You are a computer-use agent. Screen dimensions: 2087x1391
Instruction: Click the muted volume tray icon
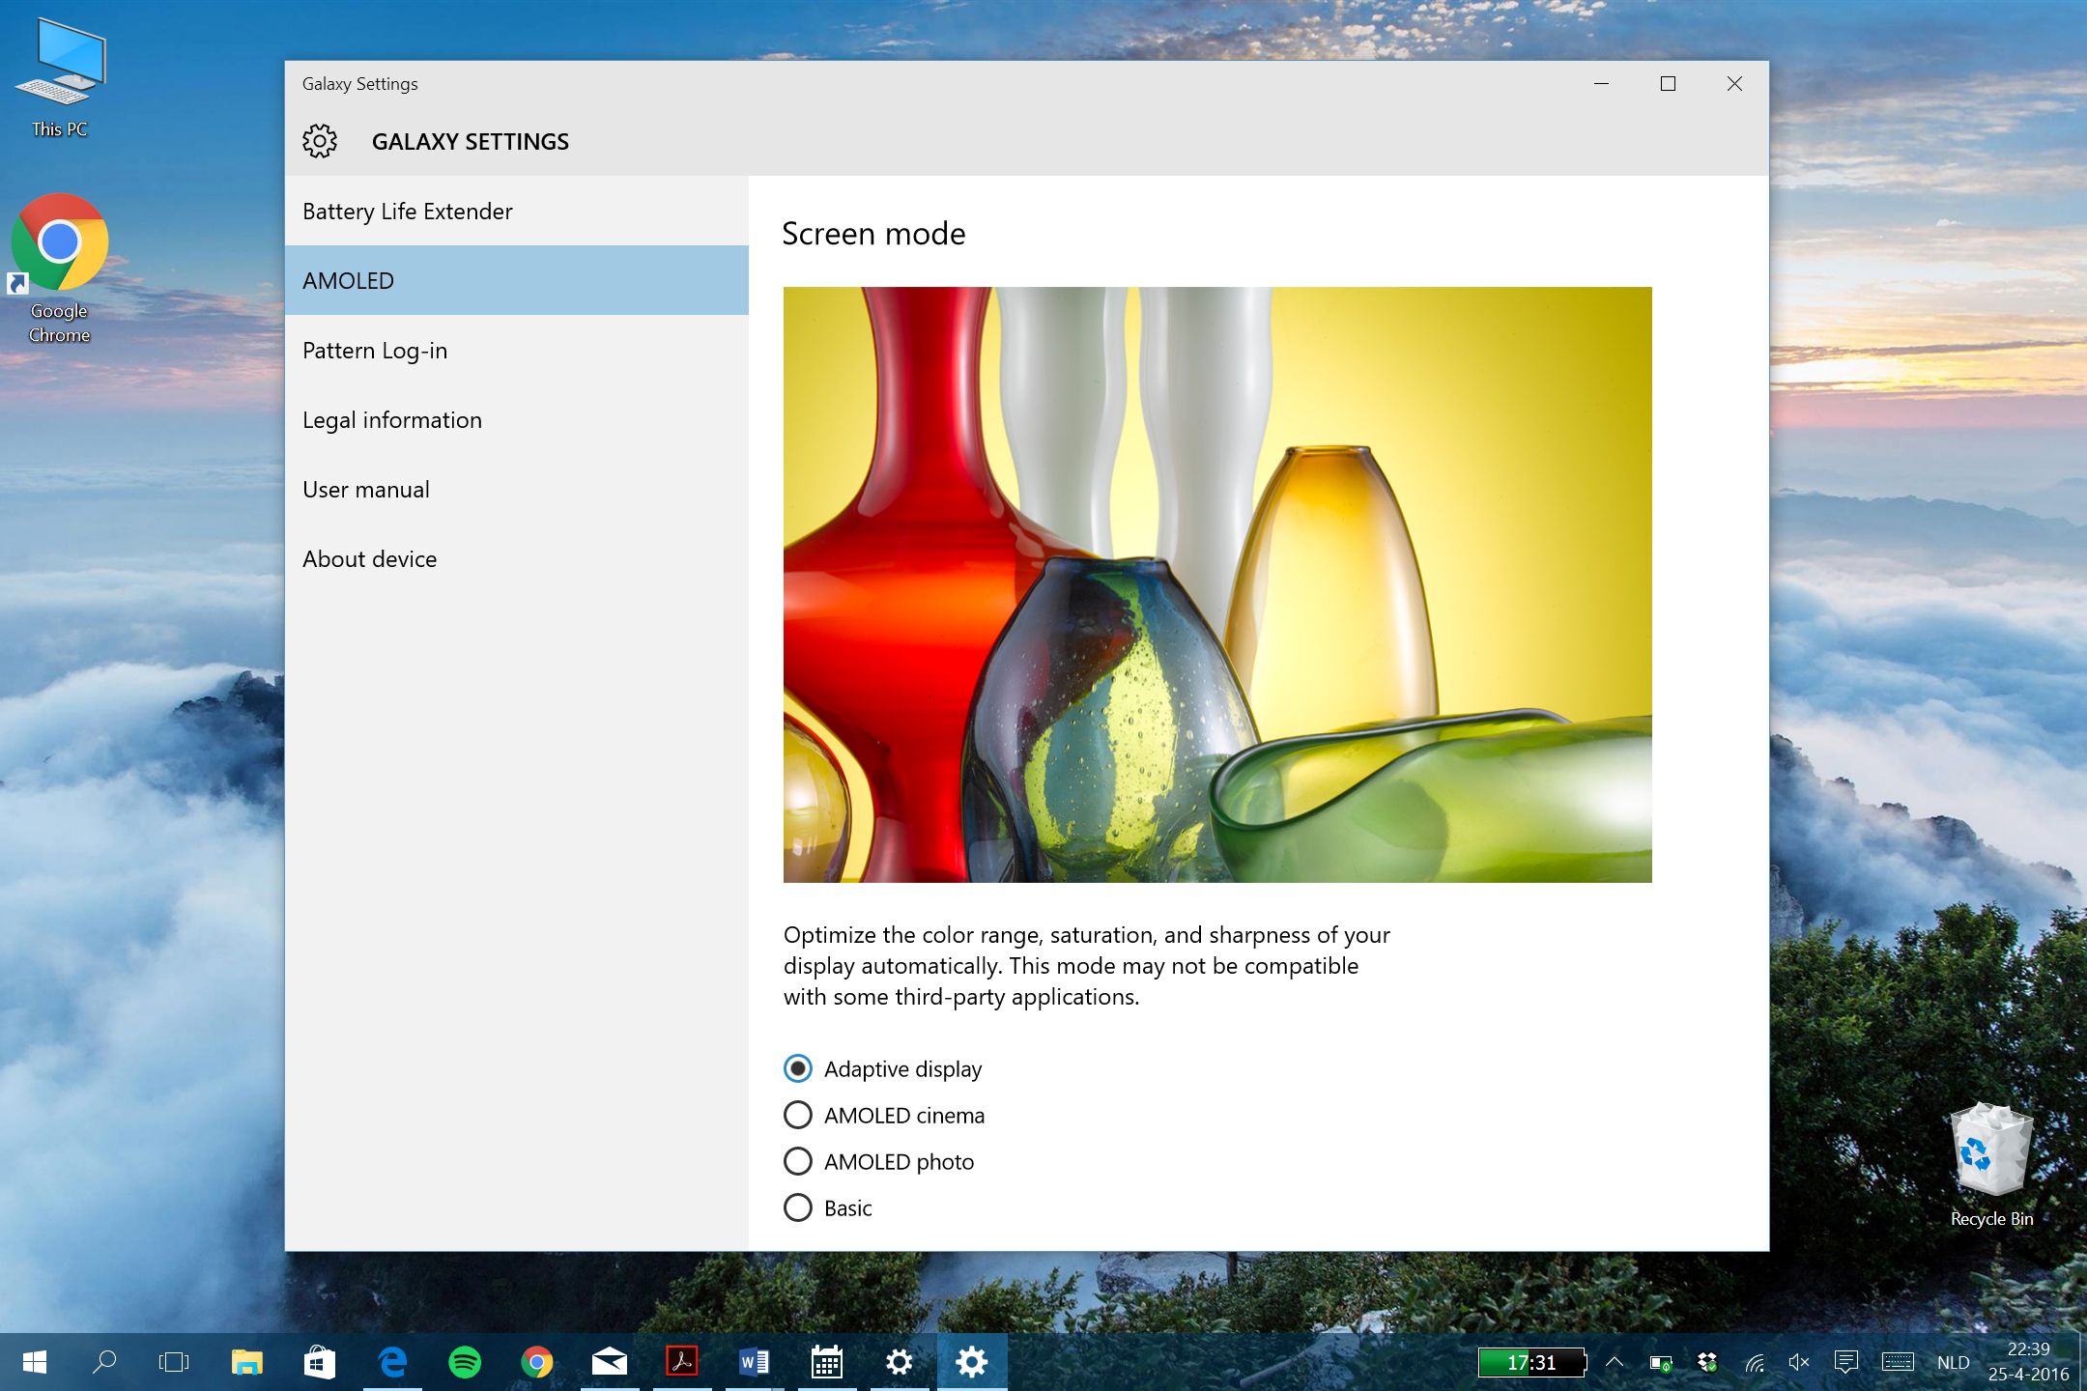coord(1799,1362)
